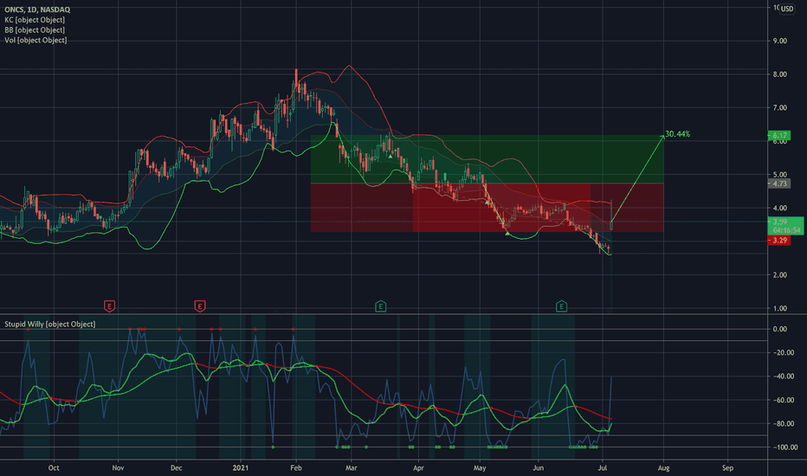Select the Vol [object Object] indicator legend
807x476 pixels.
(x=36, y=40)
